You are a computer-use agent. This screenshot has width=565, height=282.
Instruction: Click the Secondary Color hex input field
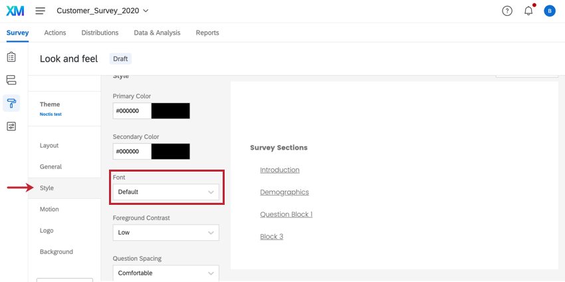[132, 152]
